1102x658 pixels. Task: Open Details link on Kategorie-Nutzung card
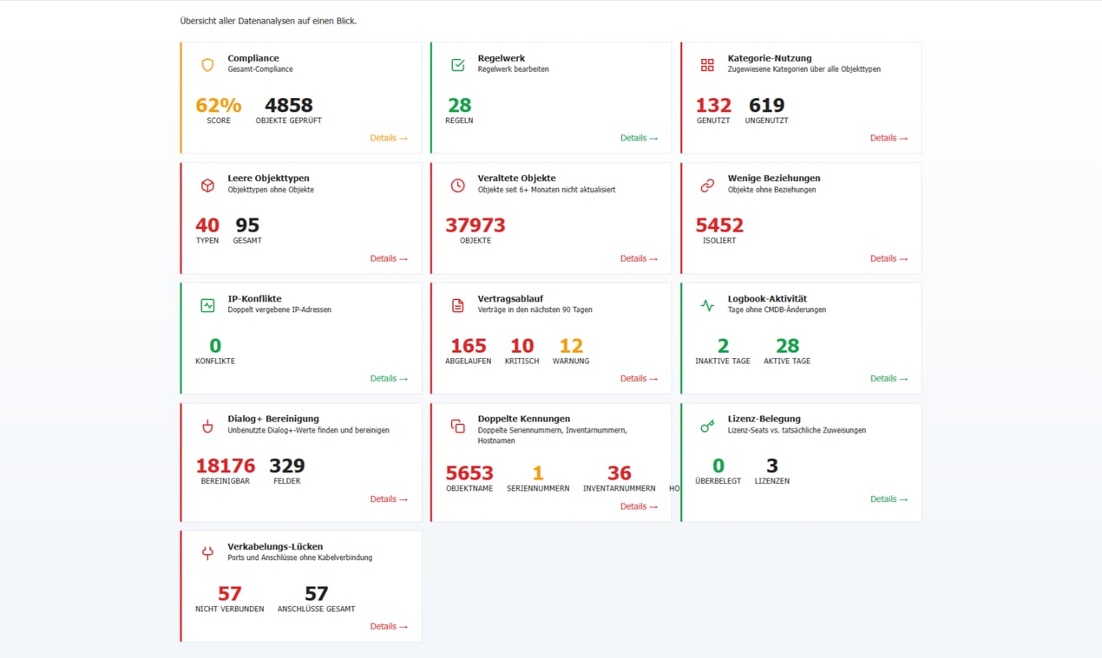(x=889, y=138)
